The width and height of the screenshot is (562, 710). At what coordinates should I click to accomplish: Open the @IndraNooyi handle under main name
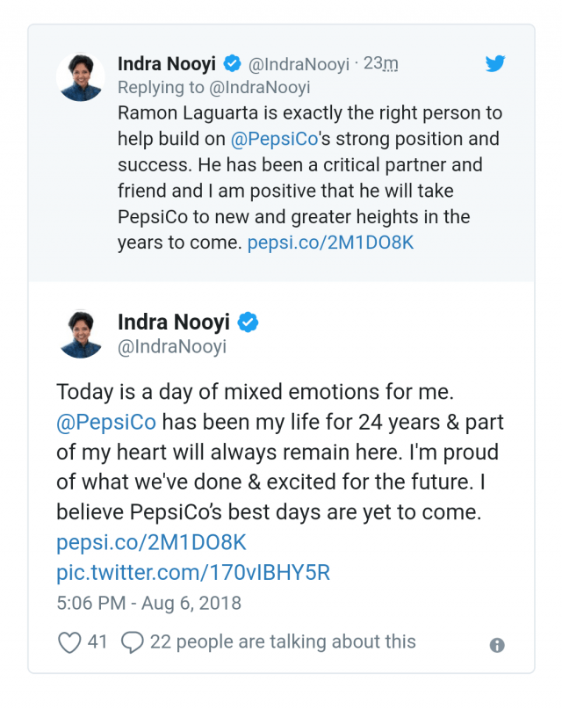pos(172,346)
